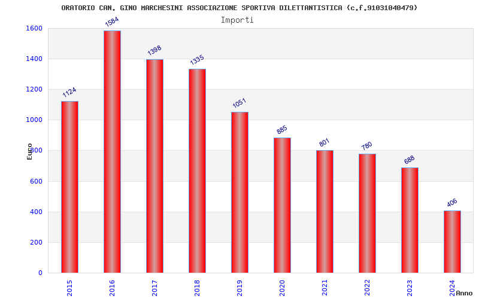479x299 pixels.
Task: Click the value label 1584
Action: point(112,22)
